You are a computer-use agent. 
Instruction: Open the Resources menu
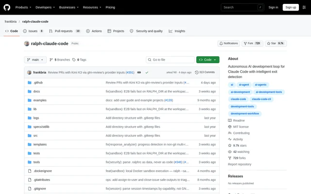coord(92,7)
